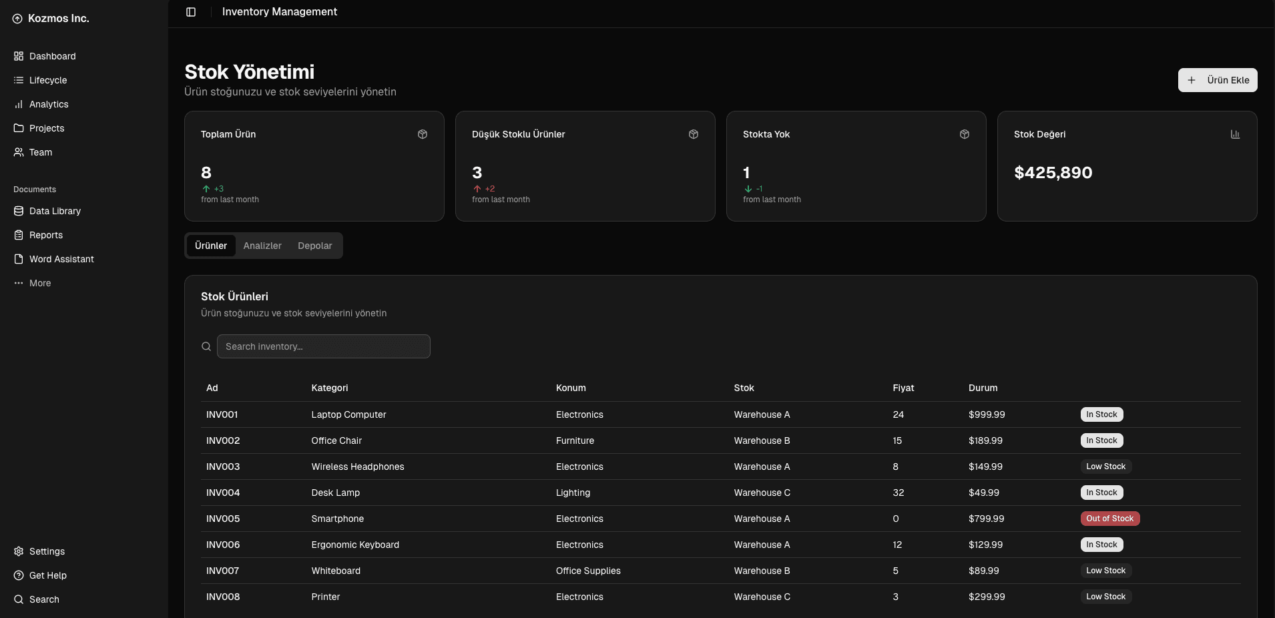Viewport: 1275px width, 618px height.
Task: Click the Data Library database icon
Action: (x=19, y=211)
